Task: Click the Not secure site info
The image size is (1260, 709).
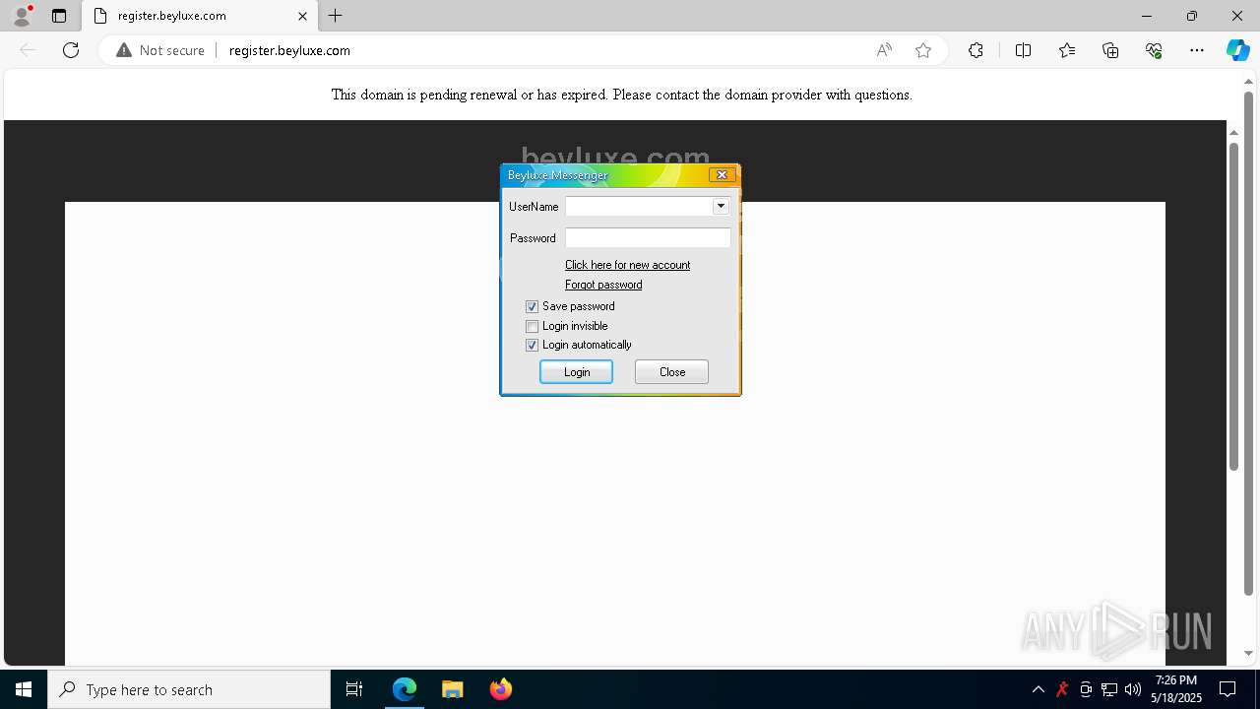Action: tap(160, 50)
